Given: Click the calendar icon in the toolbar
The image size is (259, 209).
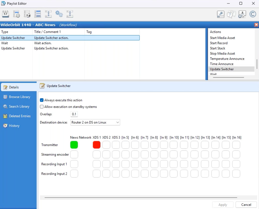Looking at the screenshot, I should point(6,14).
